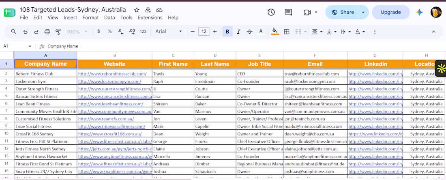
Task: Format as currency dollar icon
Action: pos(99,32)
